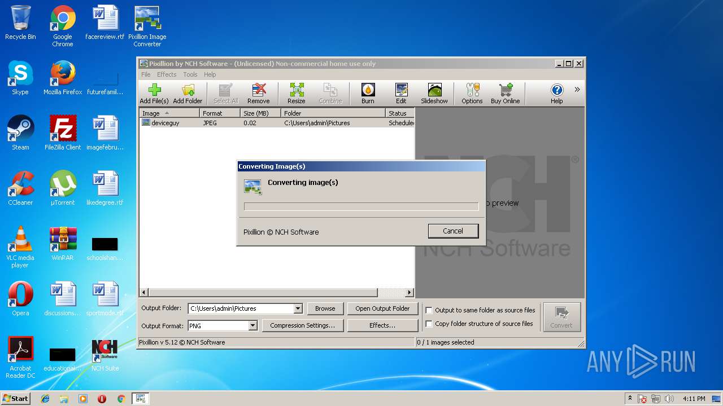Viewport: 723px width, 406px height.
Task: Open the facereview.rtf desktop file
Action: pos(105,23)
